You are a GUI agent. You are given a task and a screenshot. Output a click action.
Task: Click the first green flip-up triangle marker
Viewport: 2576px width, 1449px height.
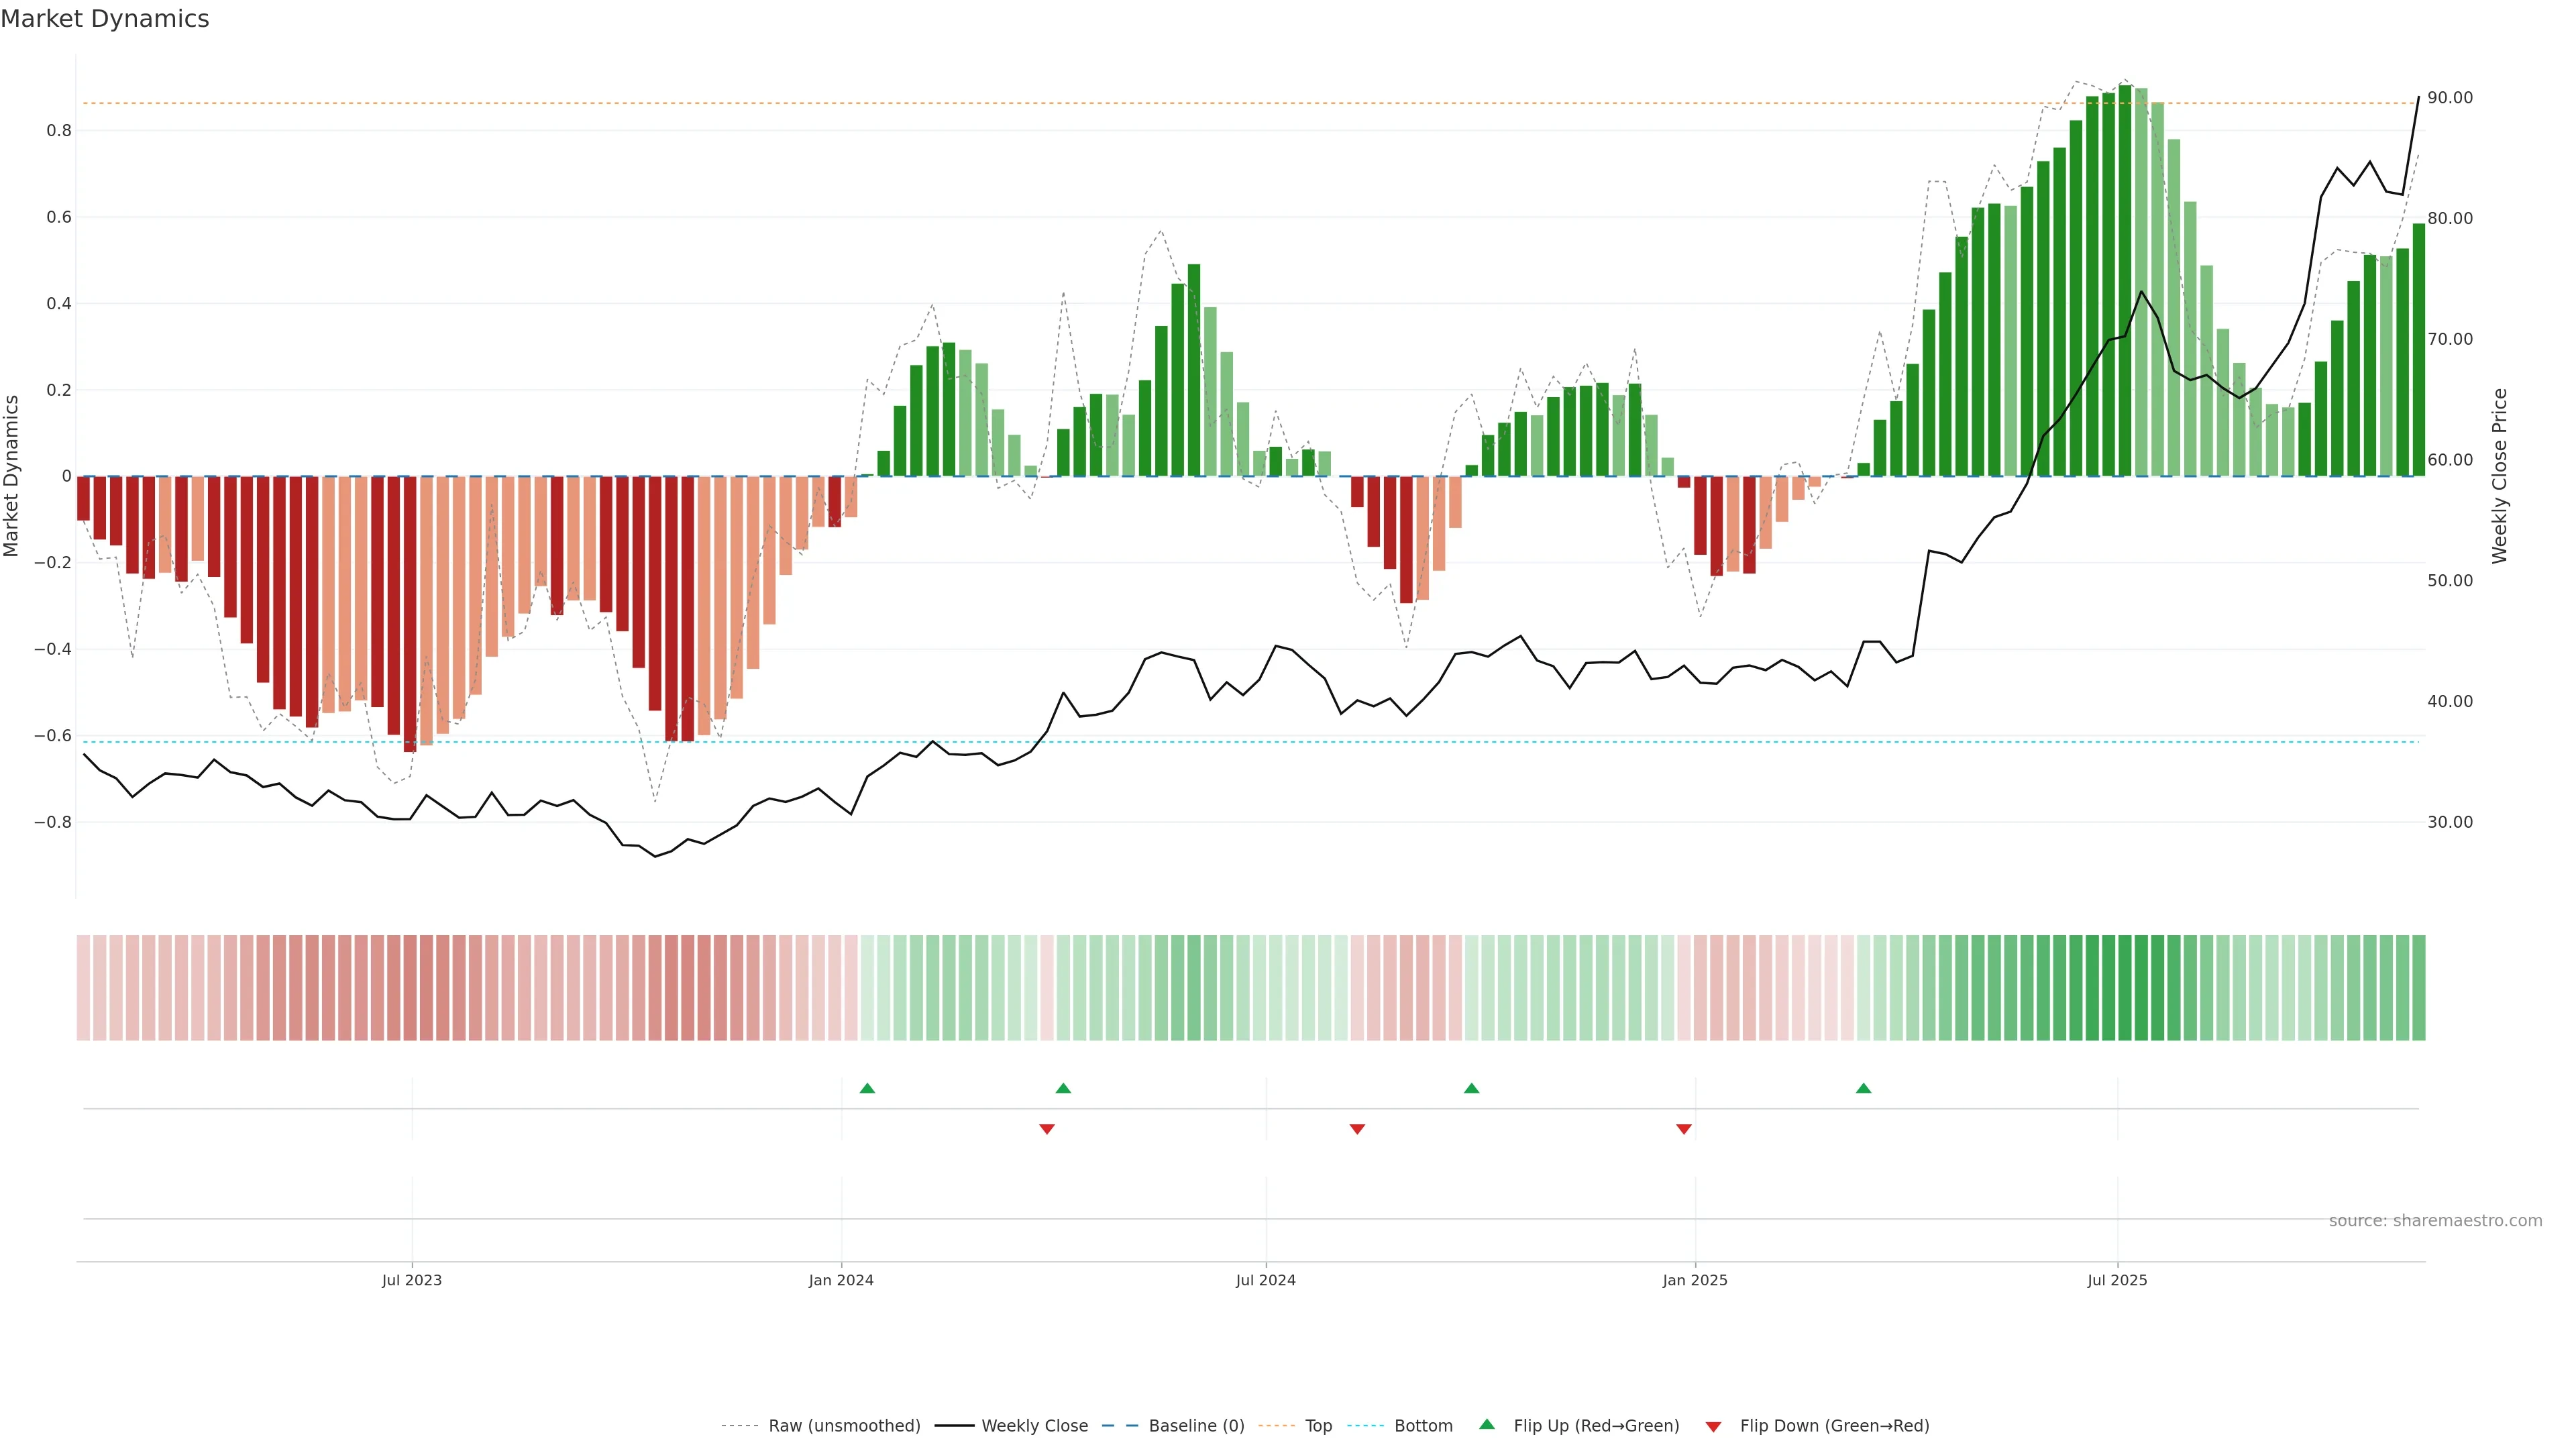click(x=867, y=1088)
